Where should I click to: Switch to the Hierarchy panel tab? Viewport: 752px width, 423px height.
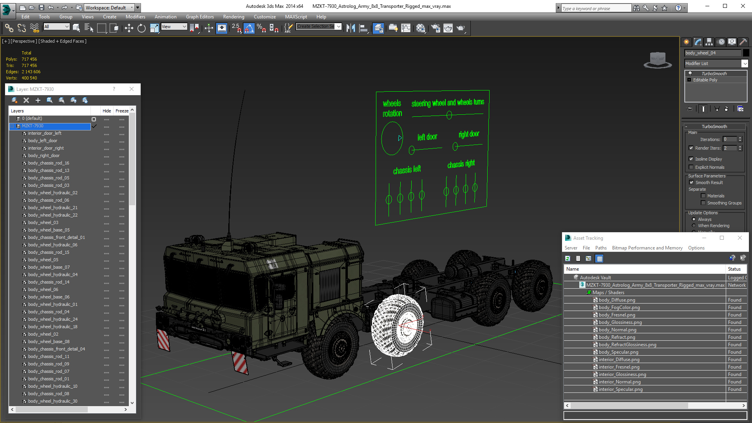coord(709,42)
